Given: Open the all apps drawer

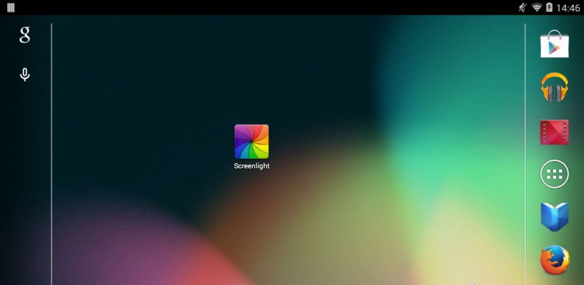Looking at the screenshot, I should [554, 174].
